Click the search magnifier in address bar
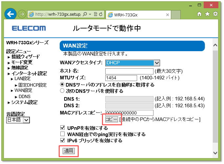224x164 pixels. coord(85,14)
